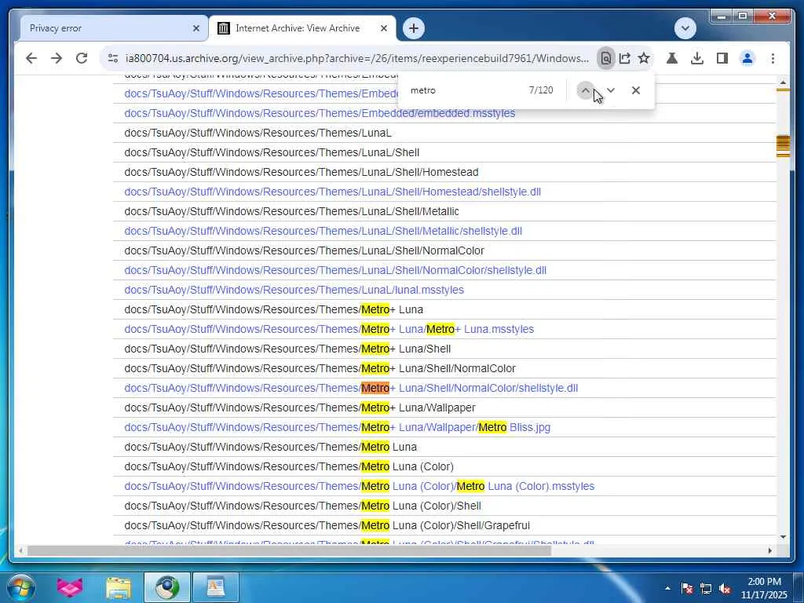Open Metallic/shellstyle.dll link
The width and height of the screenshot is (804, 603).
click(x=323, y=232)
